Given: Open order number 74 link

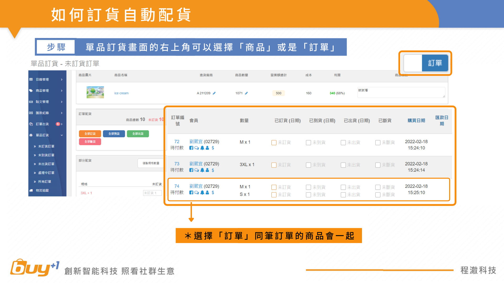Looking at the screenshot, I should pyautogui.click(x=177, y=186).
